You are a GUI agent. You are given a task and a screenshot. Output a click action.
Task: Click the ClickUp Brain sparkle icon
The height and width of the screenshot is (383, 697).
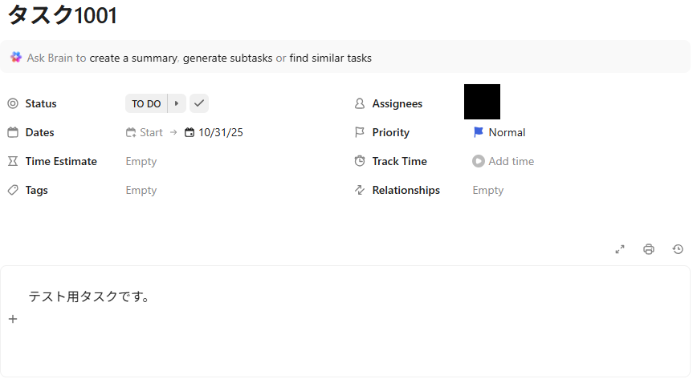pyautogui.click(x=16, y=57)
